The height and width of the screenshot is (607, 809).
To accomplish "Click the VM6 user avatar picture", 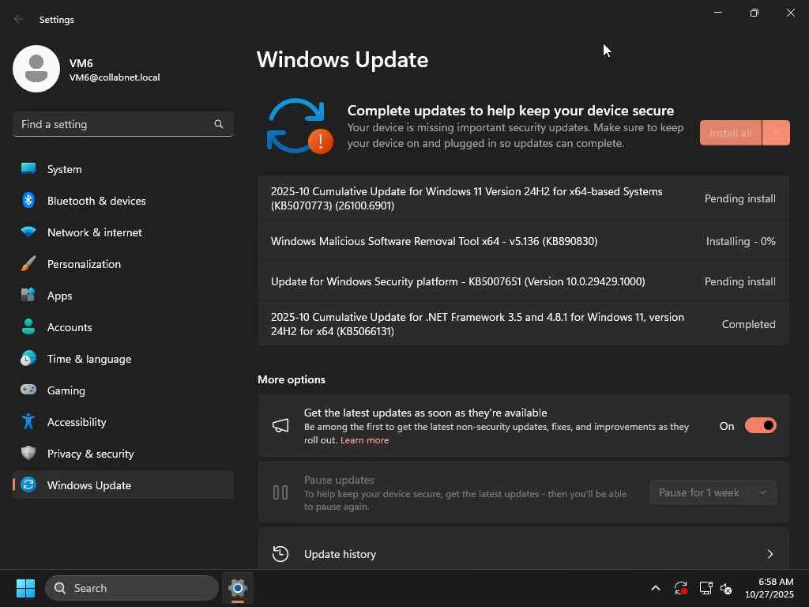I will (x=36, y=69).
